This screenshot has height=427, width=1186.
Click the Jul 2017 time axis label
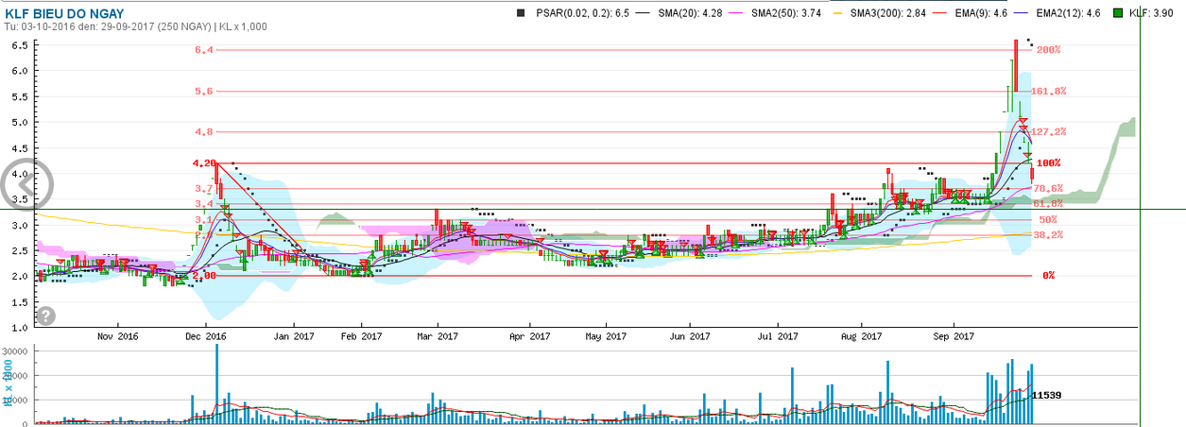click(x=776, y=336)
